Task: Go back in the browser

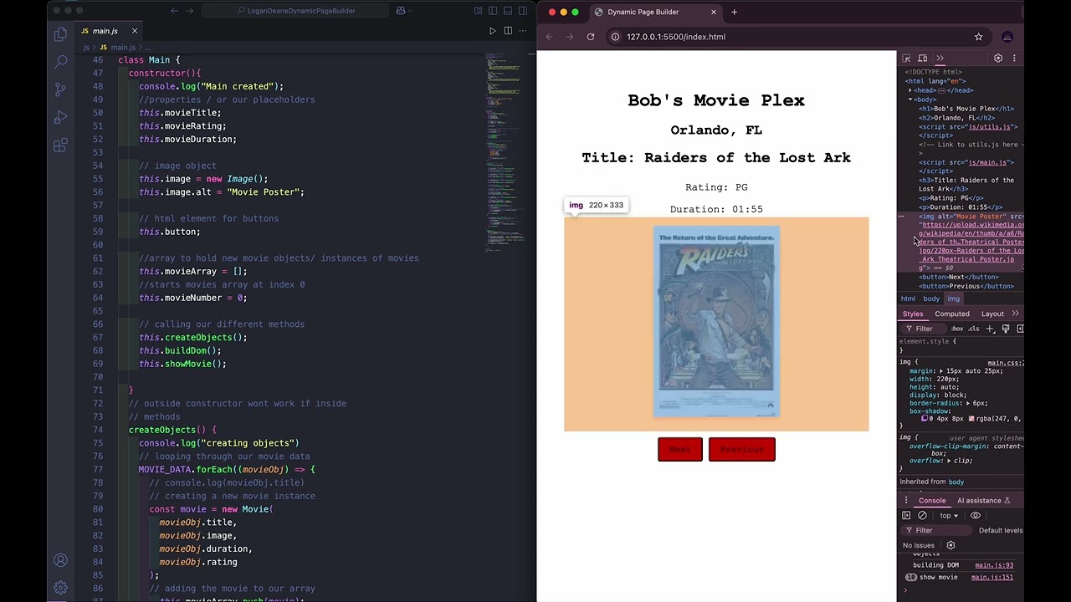Action: tap(550, 37)
